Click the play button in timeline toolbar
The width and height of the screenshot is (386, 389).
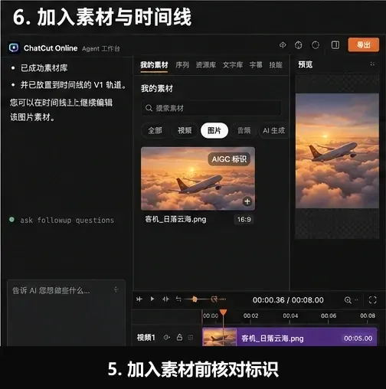click(x=152, y=299)
